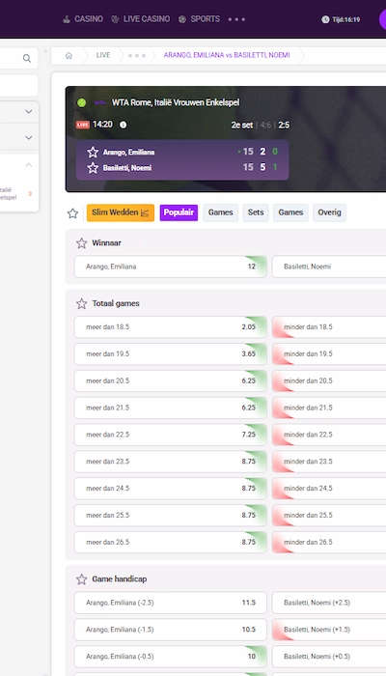The width and height of the screenshot is (386, 676).
Task: Click the star icon left of Slim Wedden
Action: [72, 213]
